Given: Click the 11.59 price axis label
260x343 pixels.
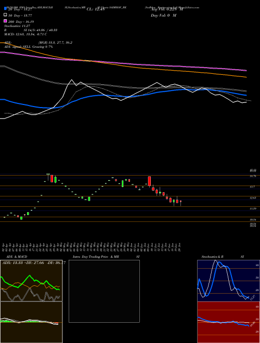Looking at the screenshot, I should (253, 209).
